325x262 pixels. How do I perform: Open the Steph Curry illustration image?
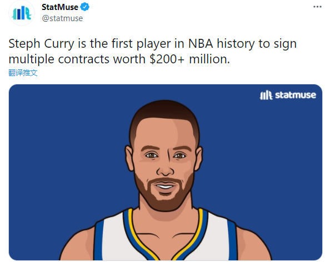pos(166,172)
